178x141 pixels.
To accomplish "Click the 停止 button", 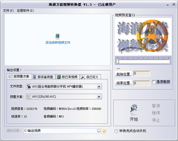I will click(156, 120).
